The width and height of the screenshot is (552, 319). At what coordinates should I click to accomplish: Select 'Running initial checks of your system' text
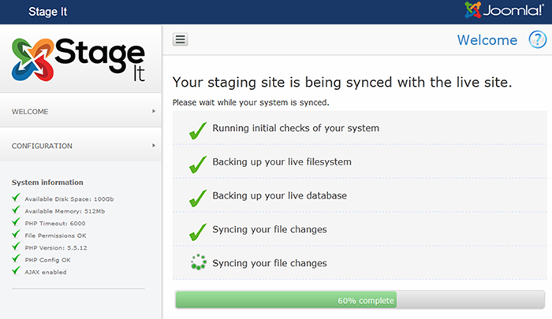coord(296,128)
